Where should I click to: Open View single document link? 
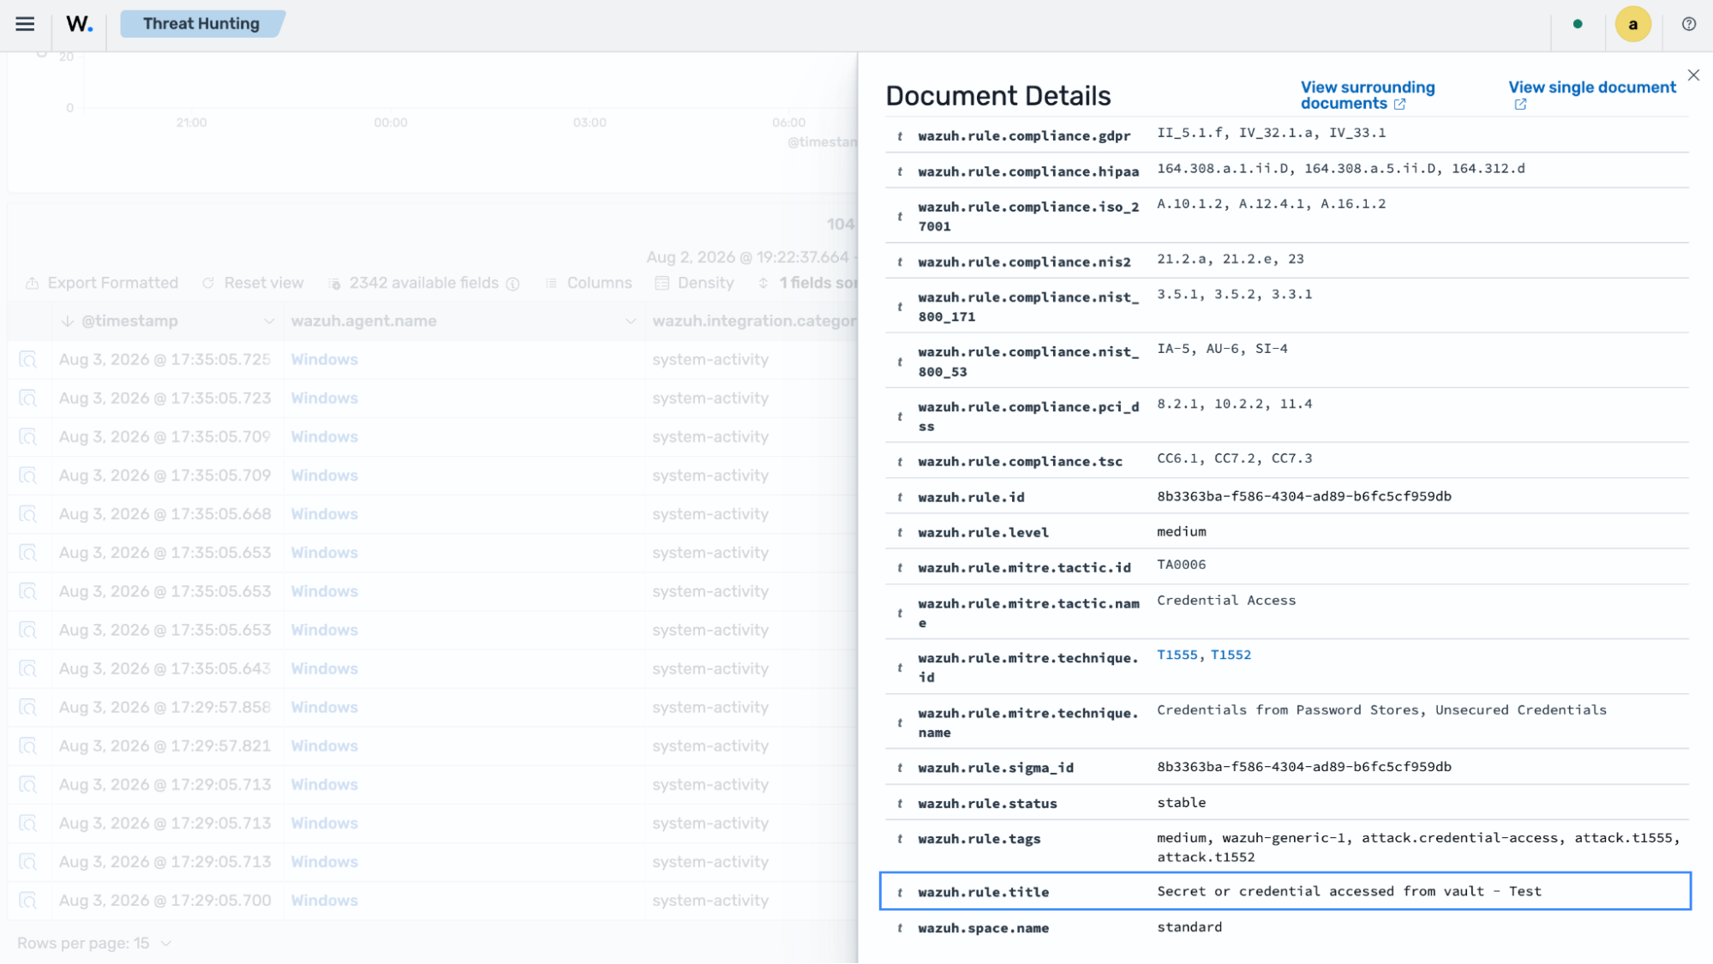(x=1591, y=95)
